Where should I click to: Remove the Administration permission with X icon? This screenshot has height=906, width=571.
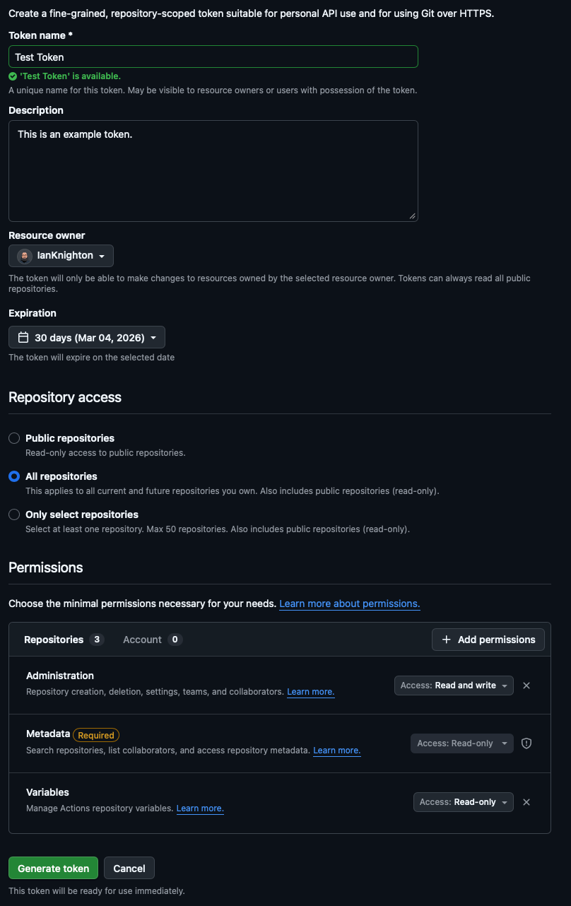coord(526,686)
